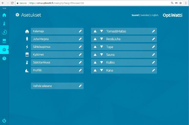
Task: Click the bar chart icon beside Profiilit
Action: pyautogui.click(x=27, y=70)
